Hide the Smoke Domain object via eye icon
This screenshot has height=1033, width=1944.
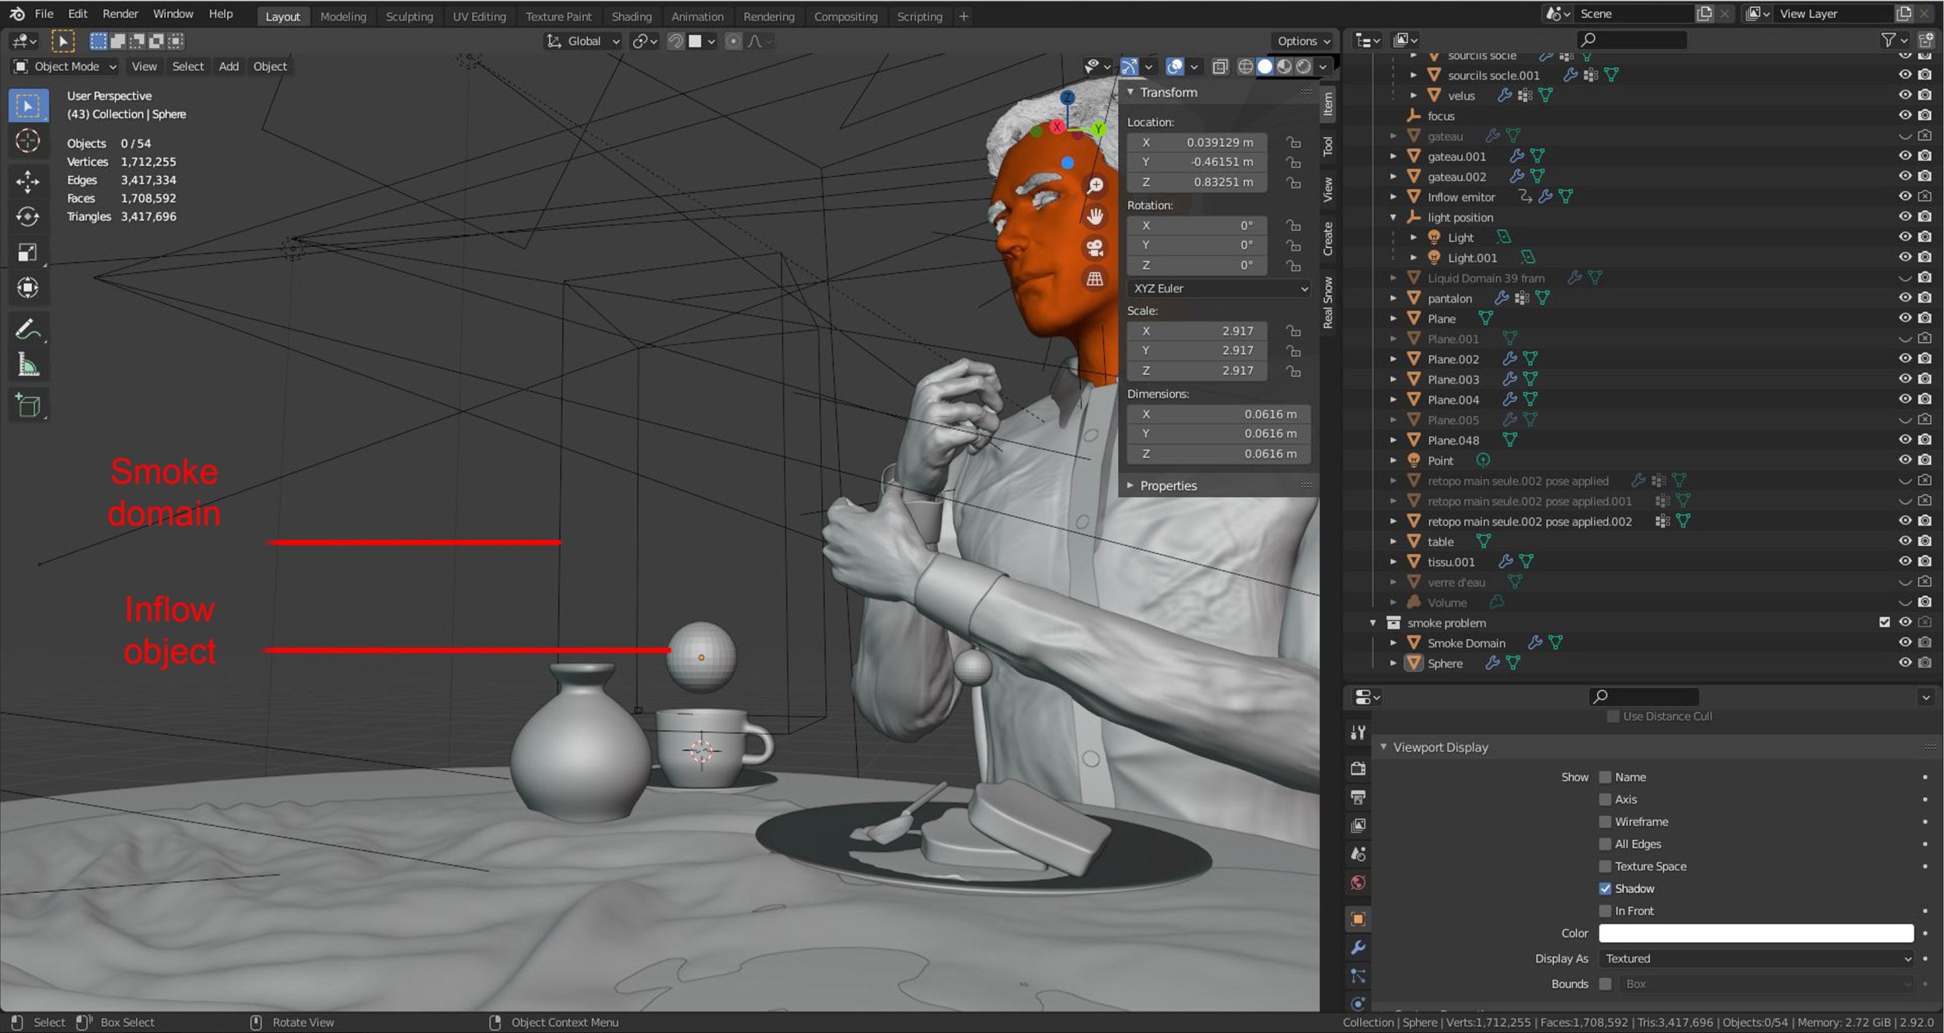point(1904,643)
